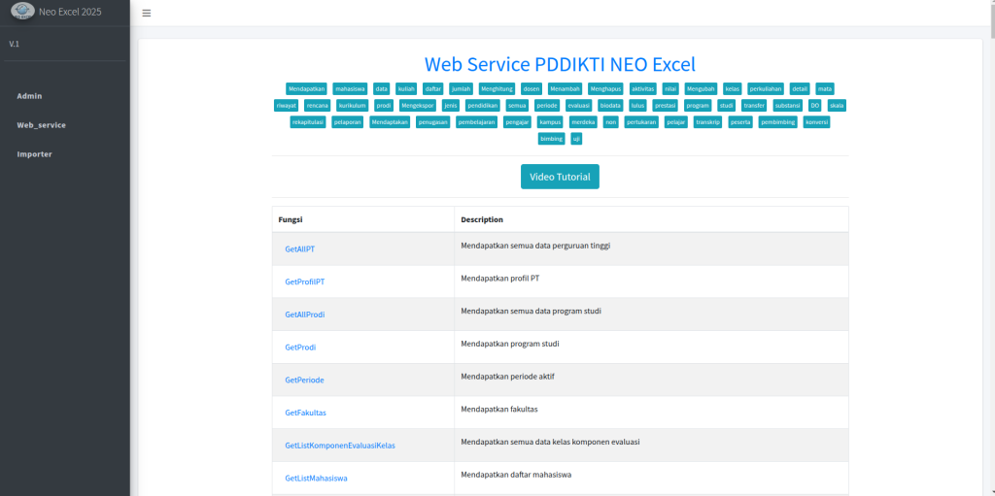995x496 pixels.
Task: Open the GetProfilPT function link
Action: point(304,281)
